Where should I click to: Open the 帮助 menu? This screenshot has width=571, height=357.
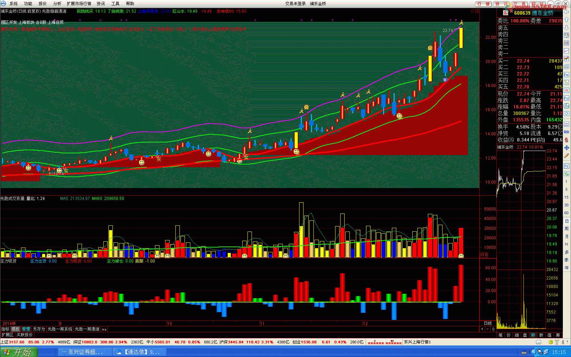click(130, 4)
